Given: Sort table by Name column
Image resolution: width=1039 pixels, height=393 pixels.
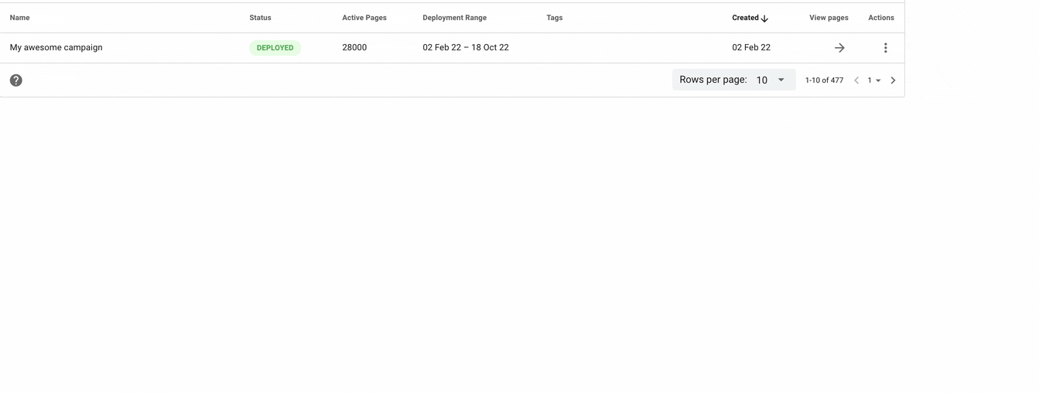Looking at the screenshot, I should (x=20, y=18).
